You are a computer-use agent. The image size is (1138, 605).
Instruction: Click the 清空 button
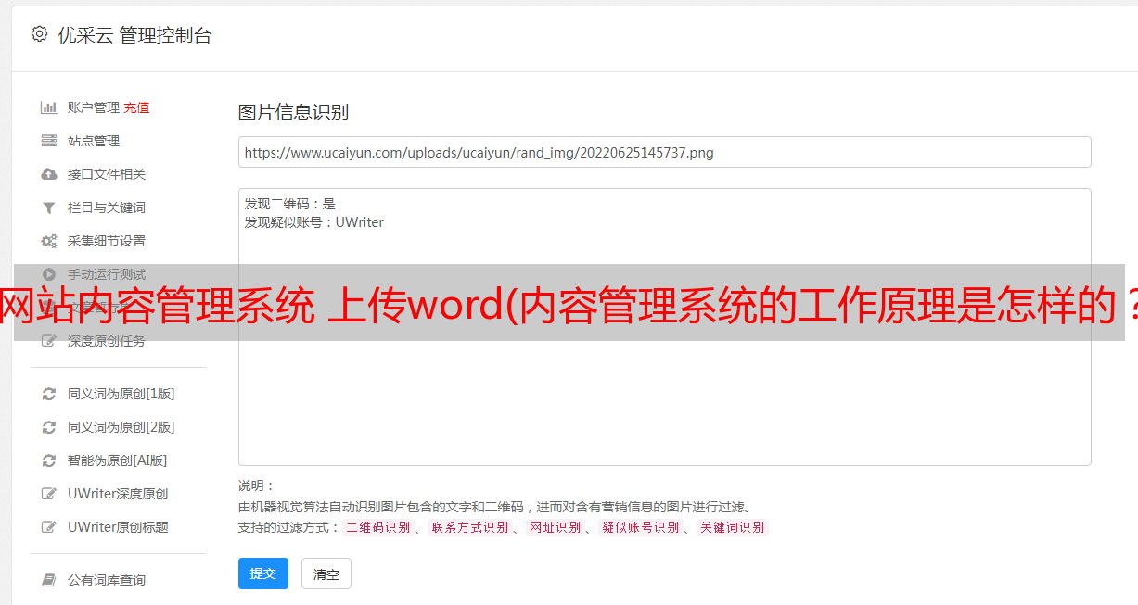tap(326, 573)
